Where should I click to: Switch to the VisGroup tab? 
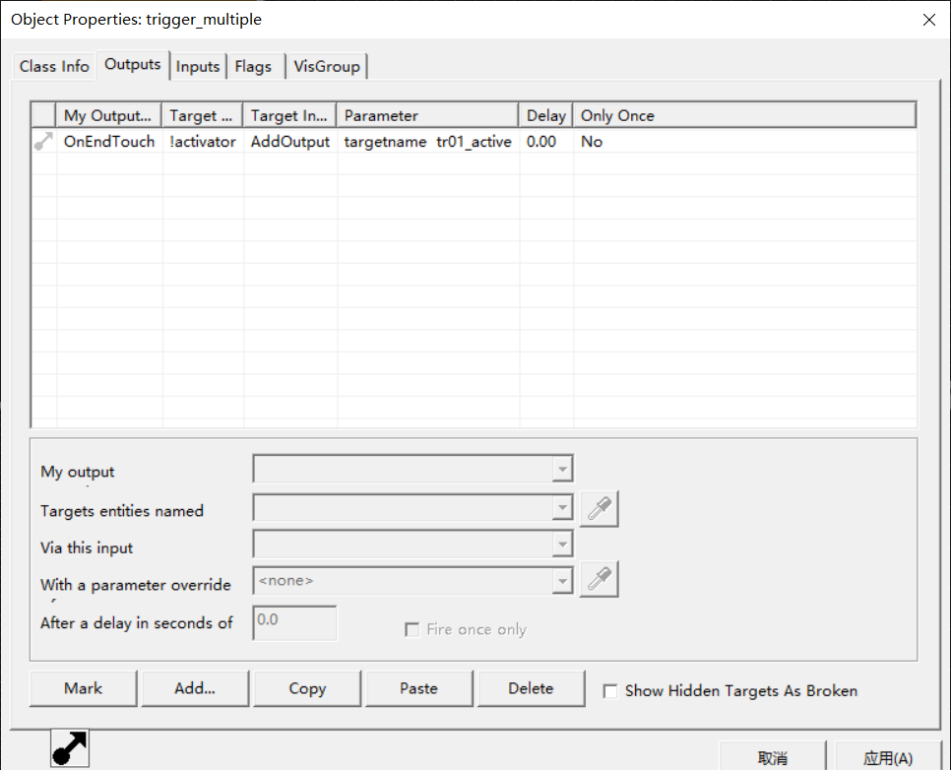[x=327, y=66]
